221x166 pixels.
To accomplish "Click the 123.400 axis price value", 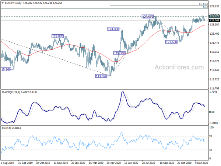I will [x=214, y=34].
